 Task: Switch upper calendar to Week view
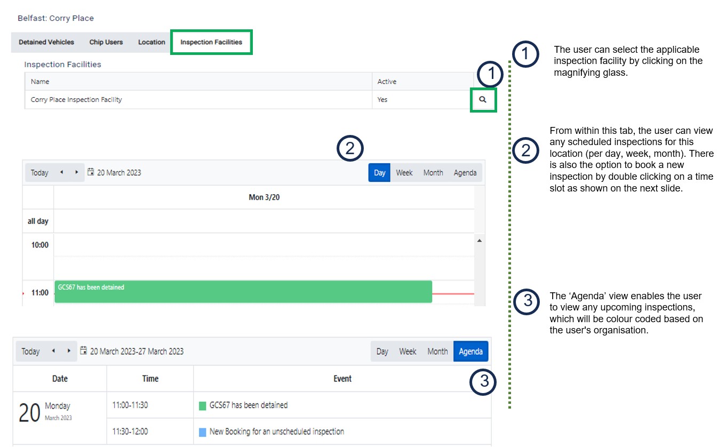[404, 173]
